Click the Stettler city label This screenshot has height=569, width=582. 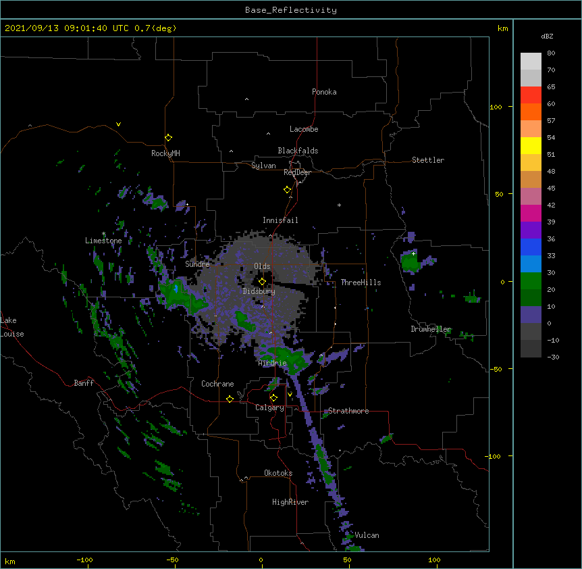[x=427, y=160]
